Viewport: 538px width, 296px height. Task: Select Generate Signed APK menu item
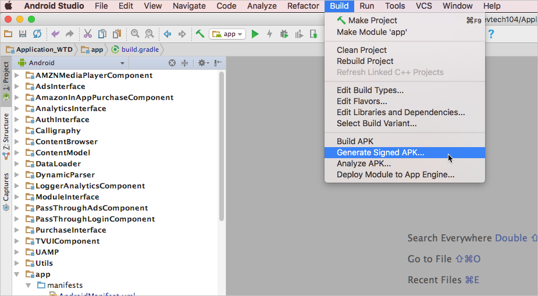[x=380, y=152]
